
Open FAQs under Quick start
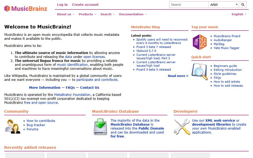click(217, 78)
